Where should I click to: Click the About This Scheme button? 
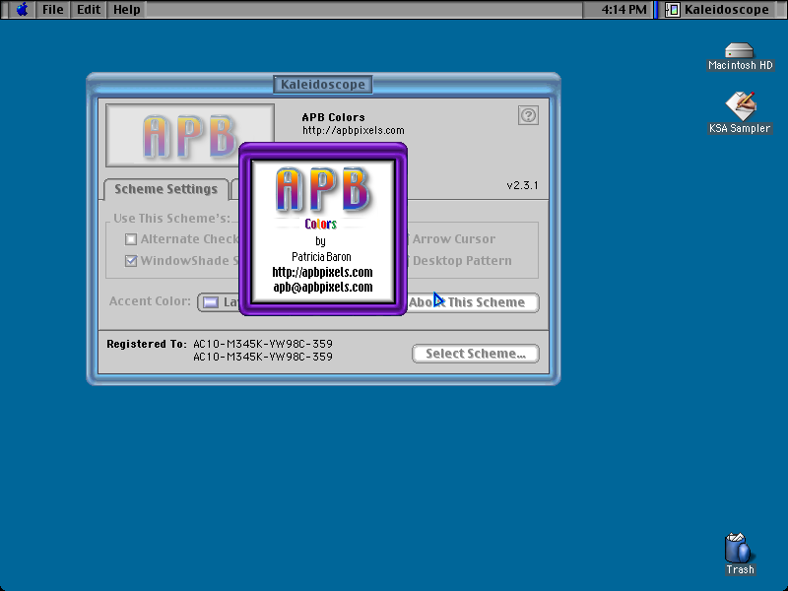473,302
